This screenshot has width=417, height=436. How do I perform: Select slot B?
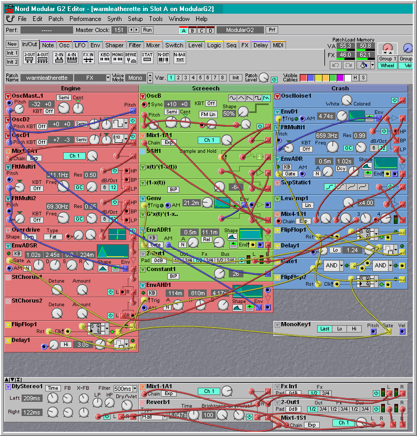192,30
